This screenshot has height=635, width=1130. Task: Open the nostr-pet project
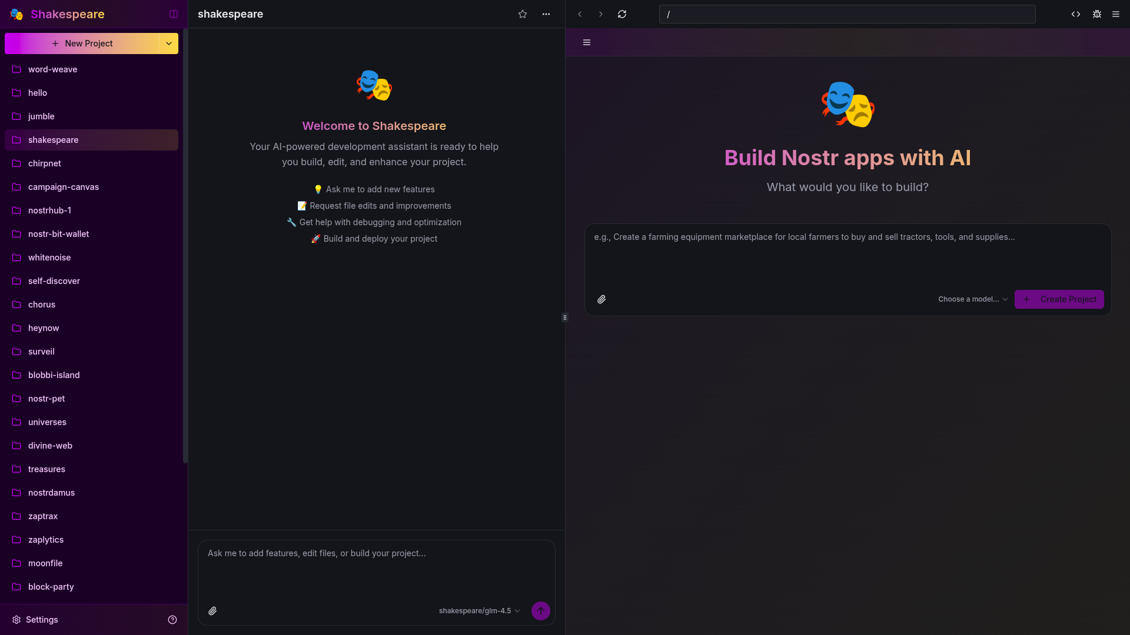click(x=91, y=399)
